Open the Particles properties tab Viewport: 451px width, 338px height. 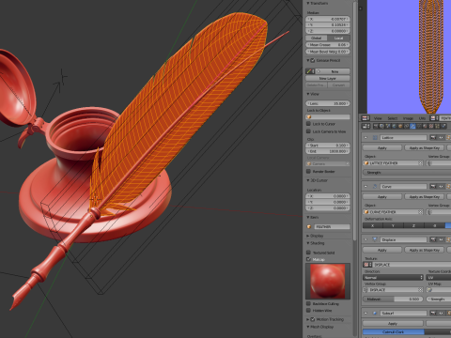pyautogui.click(x=438, y=126)
